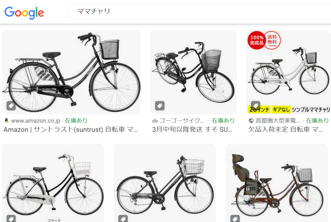The image size is (331, 222).
Task: Select the black bicycle with wire basket thumbnail
Action: click(165, 182)
